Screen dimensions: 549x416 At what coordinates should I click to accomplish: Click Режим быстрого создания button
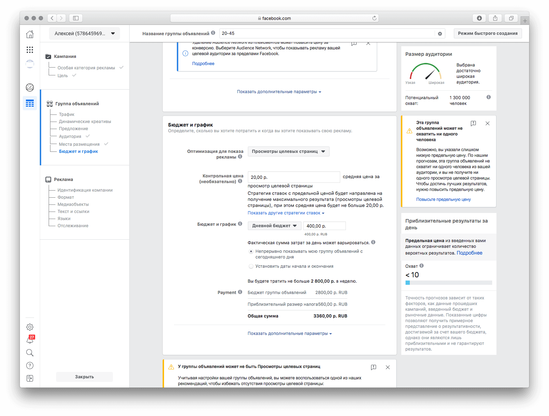(488, 33)
